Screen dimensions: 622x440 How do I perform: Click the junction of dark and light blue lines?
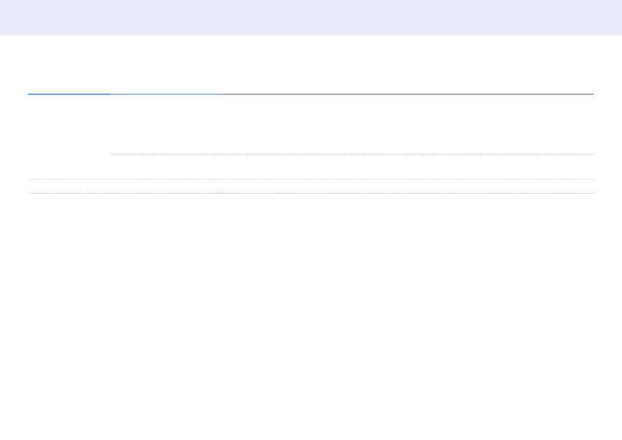110,94
